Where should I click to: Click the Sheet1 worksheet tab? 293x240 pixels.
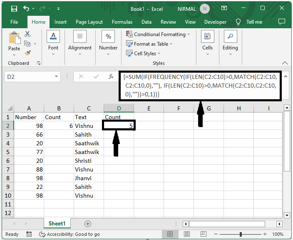tap(57, 223)
